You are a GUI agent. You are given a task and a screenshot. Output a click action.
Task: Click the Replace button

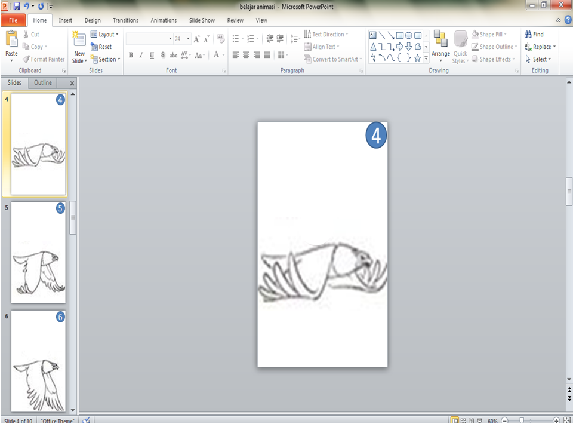click(x=540, y=47)
